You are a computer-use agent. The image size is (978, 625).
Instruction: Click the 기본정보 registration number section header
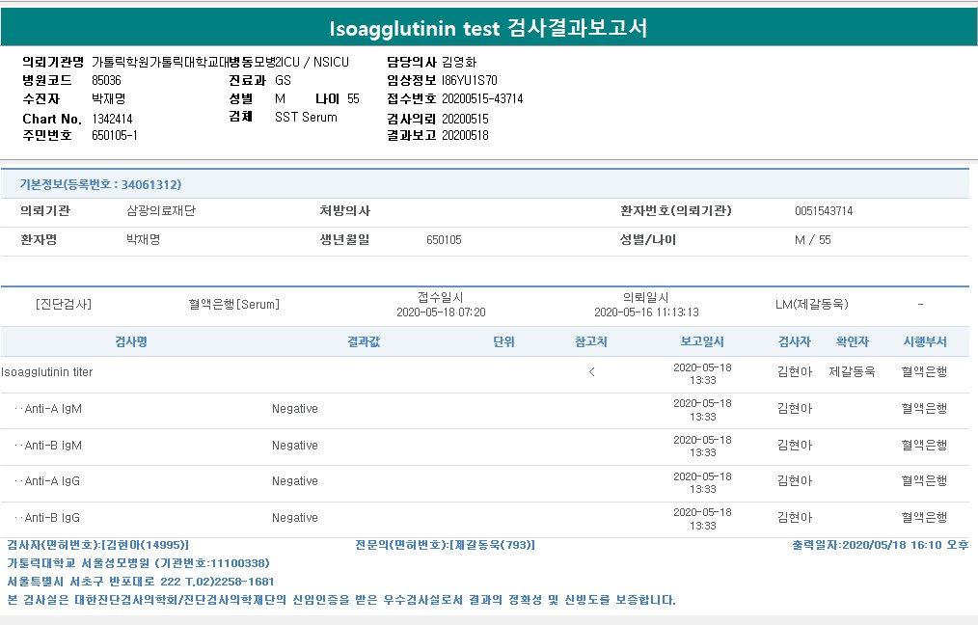(100, 184)
